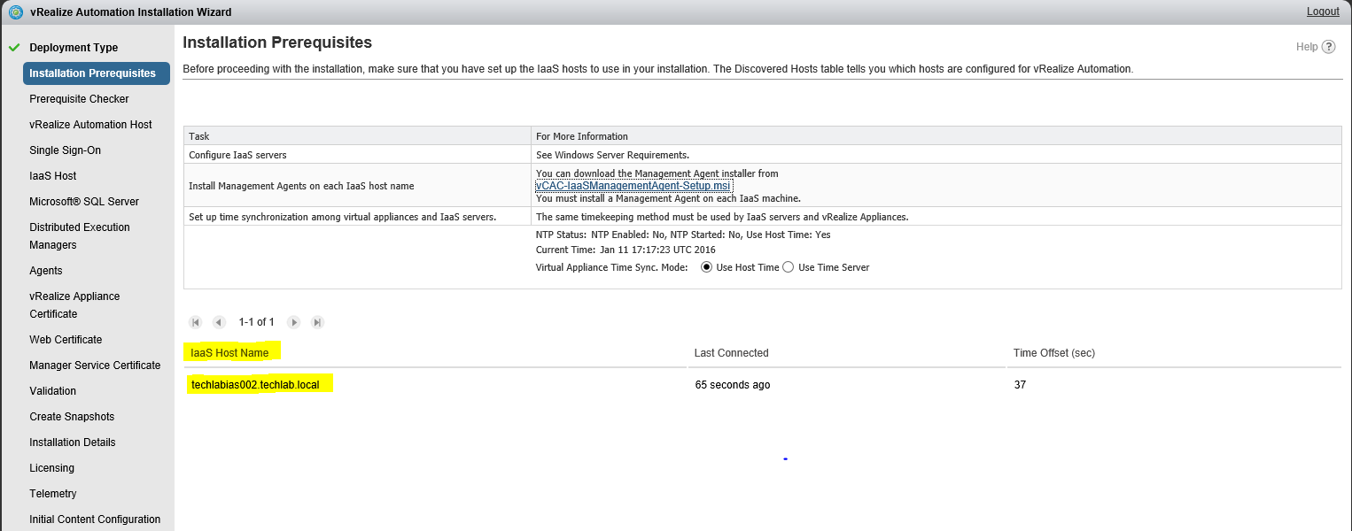
Task: Select Installation Prerequisites step
Action: [97, 73]
